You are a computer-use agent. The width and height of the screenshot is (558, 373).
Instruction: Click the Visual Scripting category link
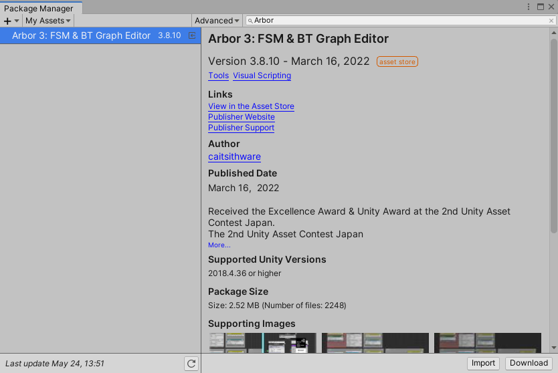[262, 76]
